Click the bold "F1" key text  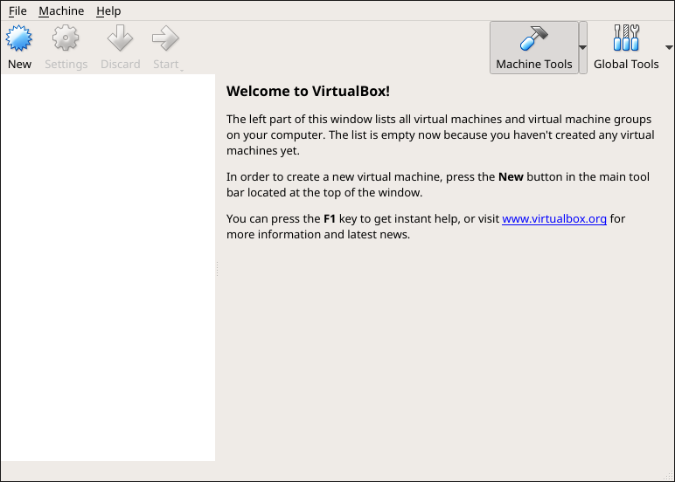pos(330,218)
